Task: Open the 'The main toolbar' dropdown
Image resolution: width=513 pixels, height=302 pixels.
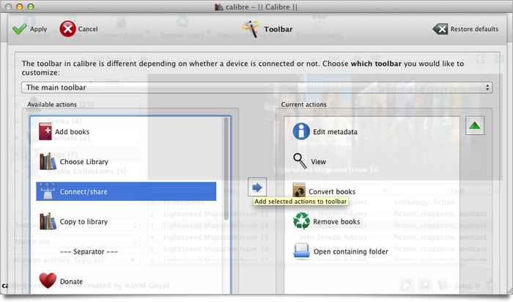Action: pos(256,87)
